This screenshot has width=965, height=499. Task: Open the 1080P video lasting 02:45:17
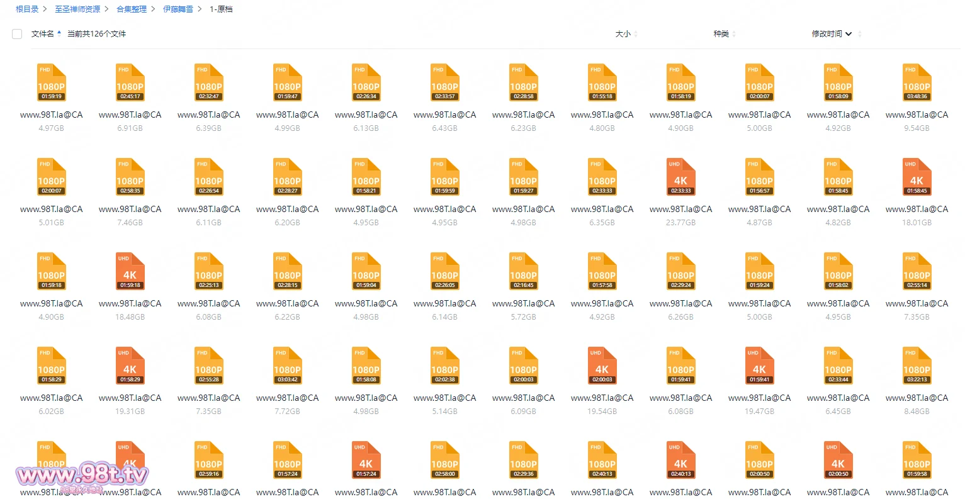click(x=130, y=83)
